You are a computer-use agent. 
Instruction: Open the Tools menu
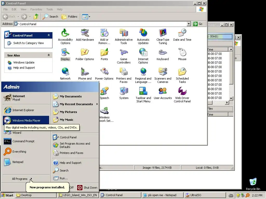click(x=50, y=9)
